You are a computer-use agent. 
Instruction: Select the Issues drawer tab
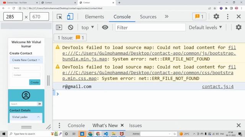[x=136, y=126]
